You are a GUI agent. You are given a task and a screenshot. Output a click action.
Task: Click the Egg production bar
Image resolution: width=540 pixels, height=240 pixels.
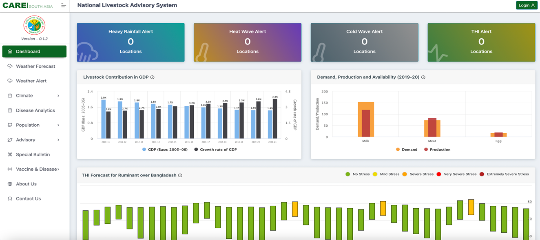[x=498, y=134]
